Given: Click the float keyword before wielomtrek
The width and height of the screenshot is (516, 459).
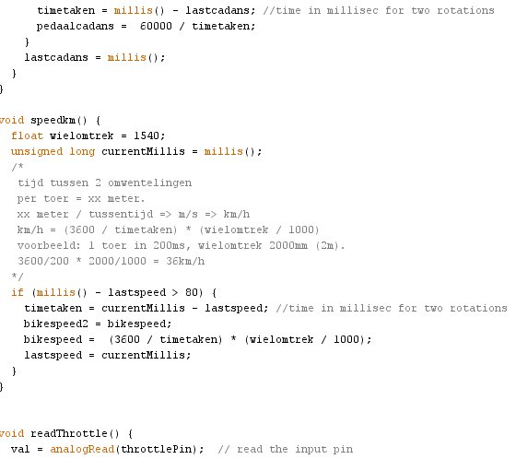Looking at the screenshot, I should 28,135.
